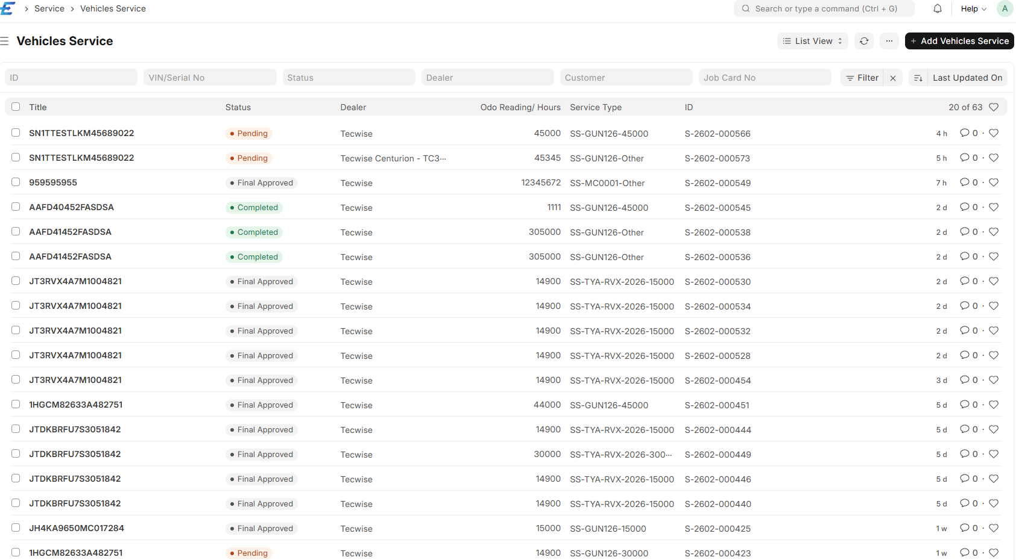Open the Filter button
1016x560 pixels.
coord(862,78)
